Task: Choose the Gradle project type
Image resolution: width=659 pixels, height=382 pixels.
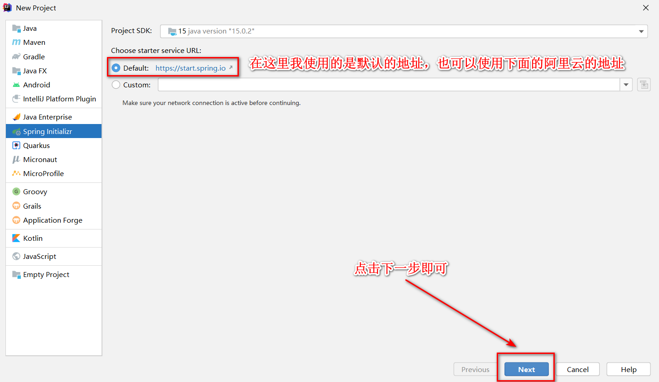Action: click(x=53, y=57)
